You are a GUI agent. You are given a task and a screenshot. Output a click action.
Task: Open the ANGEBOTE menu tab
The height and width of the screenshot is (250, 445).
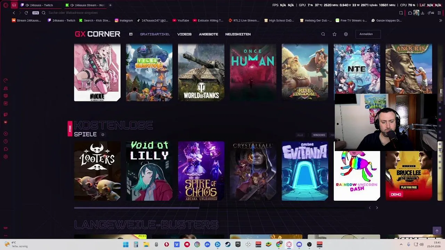(x=208, y=34)
